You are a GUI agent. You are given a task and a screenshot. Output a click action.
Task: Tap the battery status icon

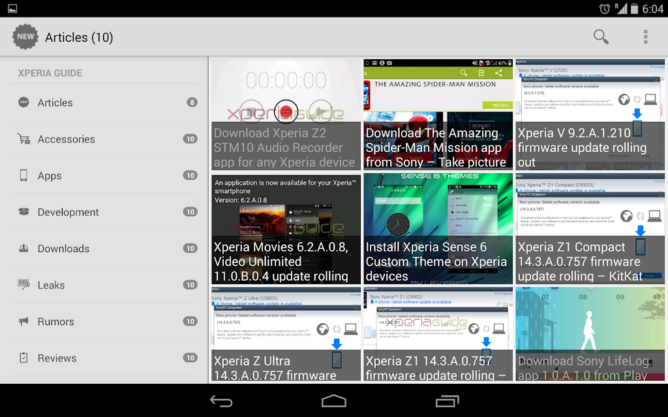pos(634,8)
